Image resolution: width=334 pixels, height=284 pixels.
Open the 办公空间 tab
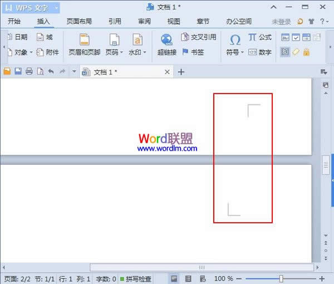(239, 21)
